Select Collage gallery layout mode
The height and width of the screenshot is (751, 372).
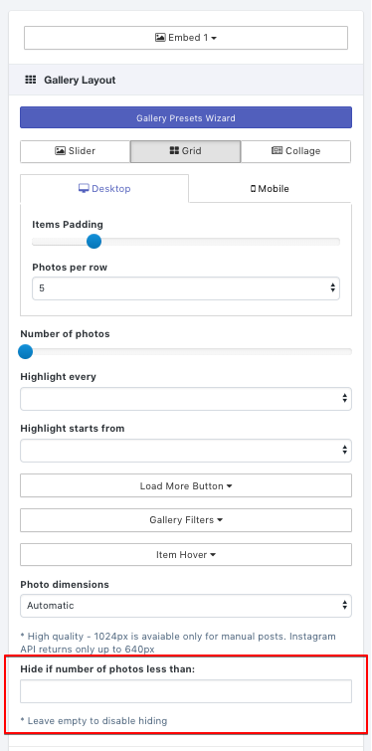click(x=295, y=151)
